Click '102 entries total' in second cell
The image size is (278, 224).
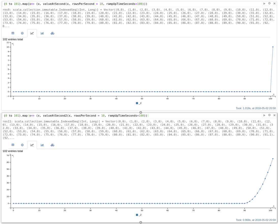coord(13,151)
